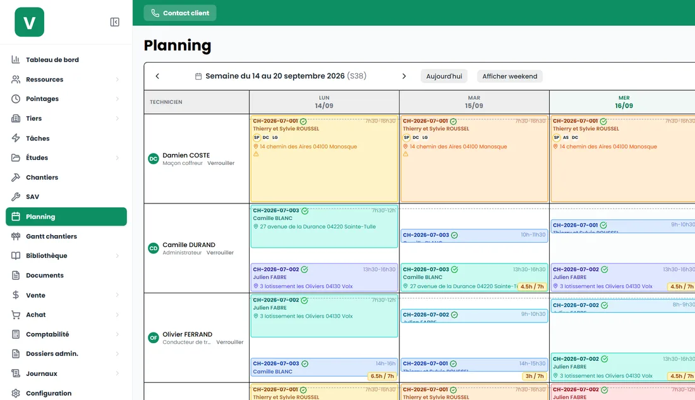The height and width of the screenshot is (400, 695).
Task: Open Tableau de bord chart icon
Action: click(x=16, y=59)
